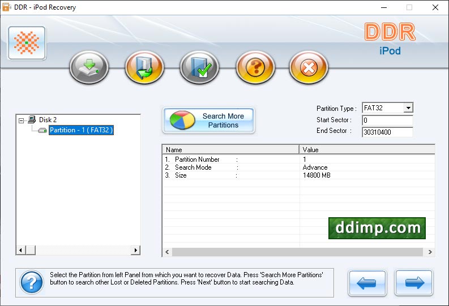Go back with the left arrow button
The image size is (449, 306).
(x=367, y=283)
